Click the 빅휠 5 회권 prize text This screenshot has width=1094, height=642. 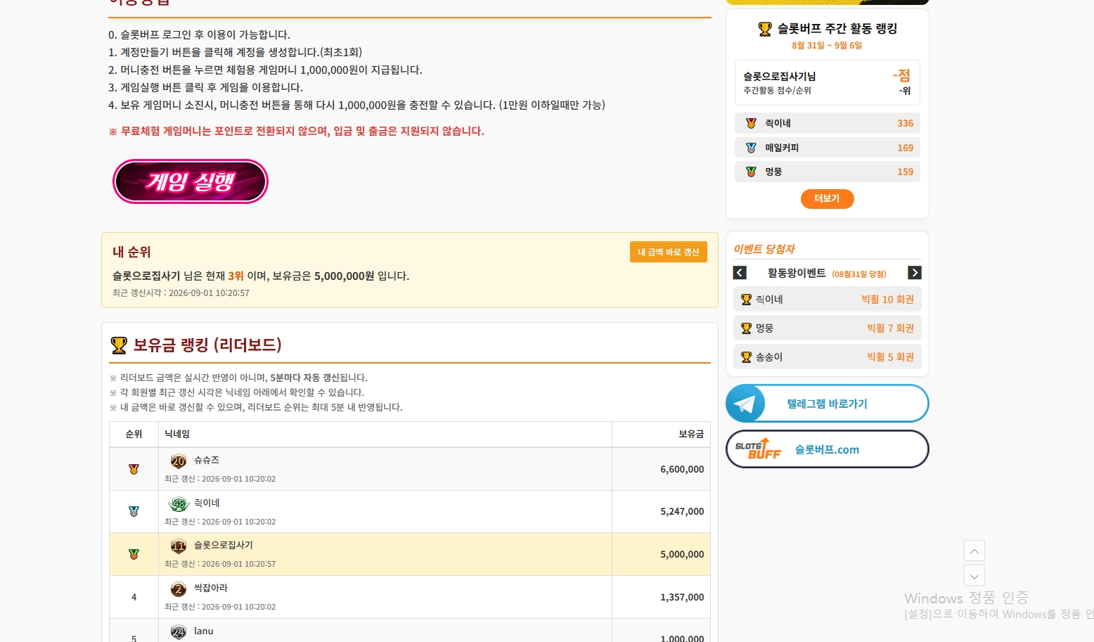pos(890,357)
